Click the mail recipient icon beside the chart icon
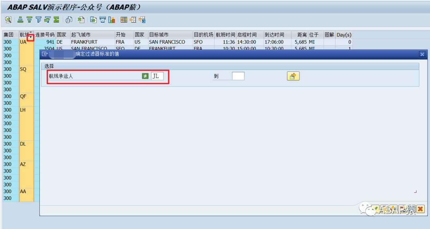 pos(103,20)
